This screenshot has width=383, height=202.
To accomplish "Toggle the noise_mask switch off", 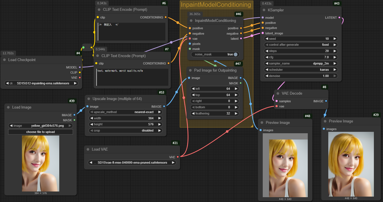I will pos(235,54).
